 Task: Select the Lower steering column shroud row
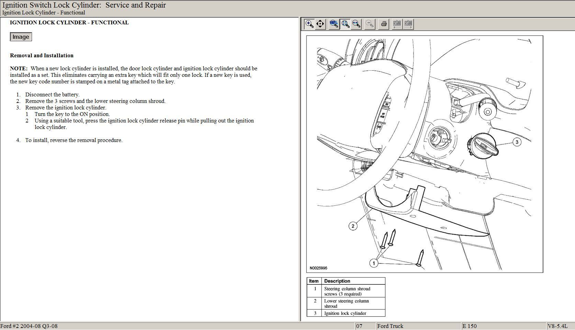(346, 304)
